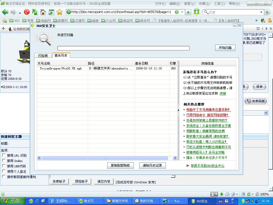Screen dimensions: 273x205
Task: Open the 编辑(E) menu
Action: coord(175,4)
